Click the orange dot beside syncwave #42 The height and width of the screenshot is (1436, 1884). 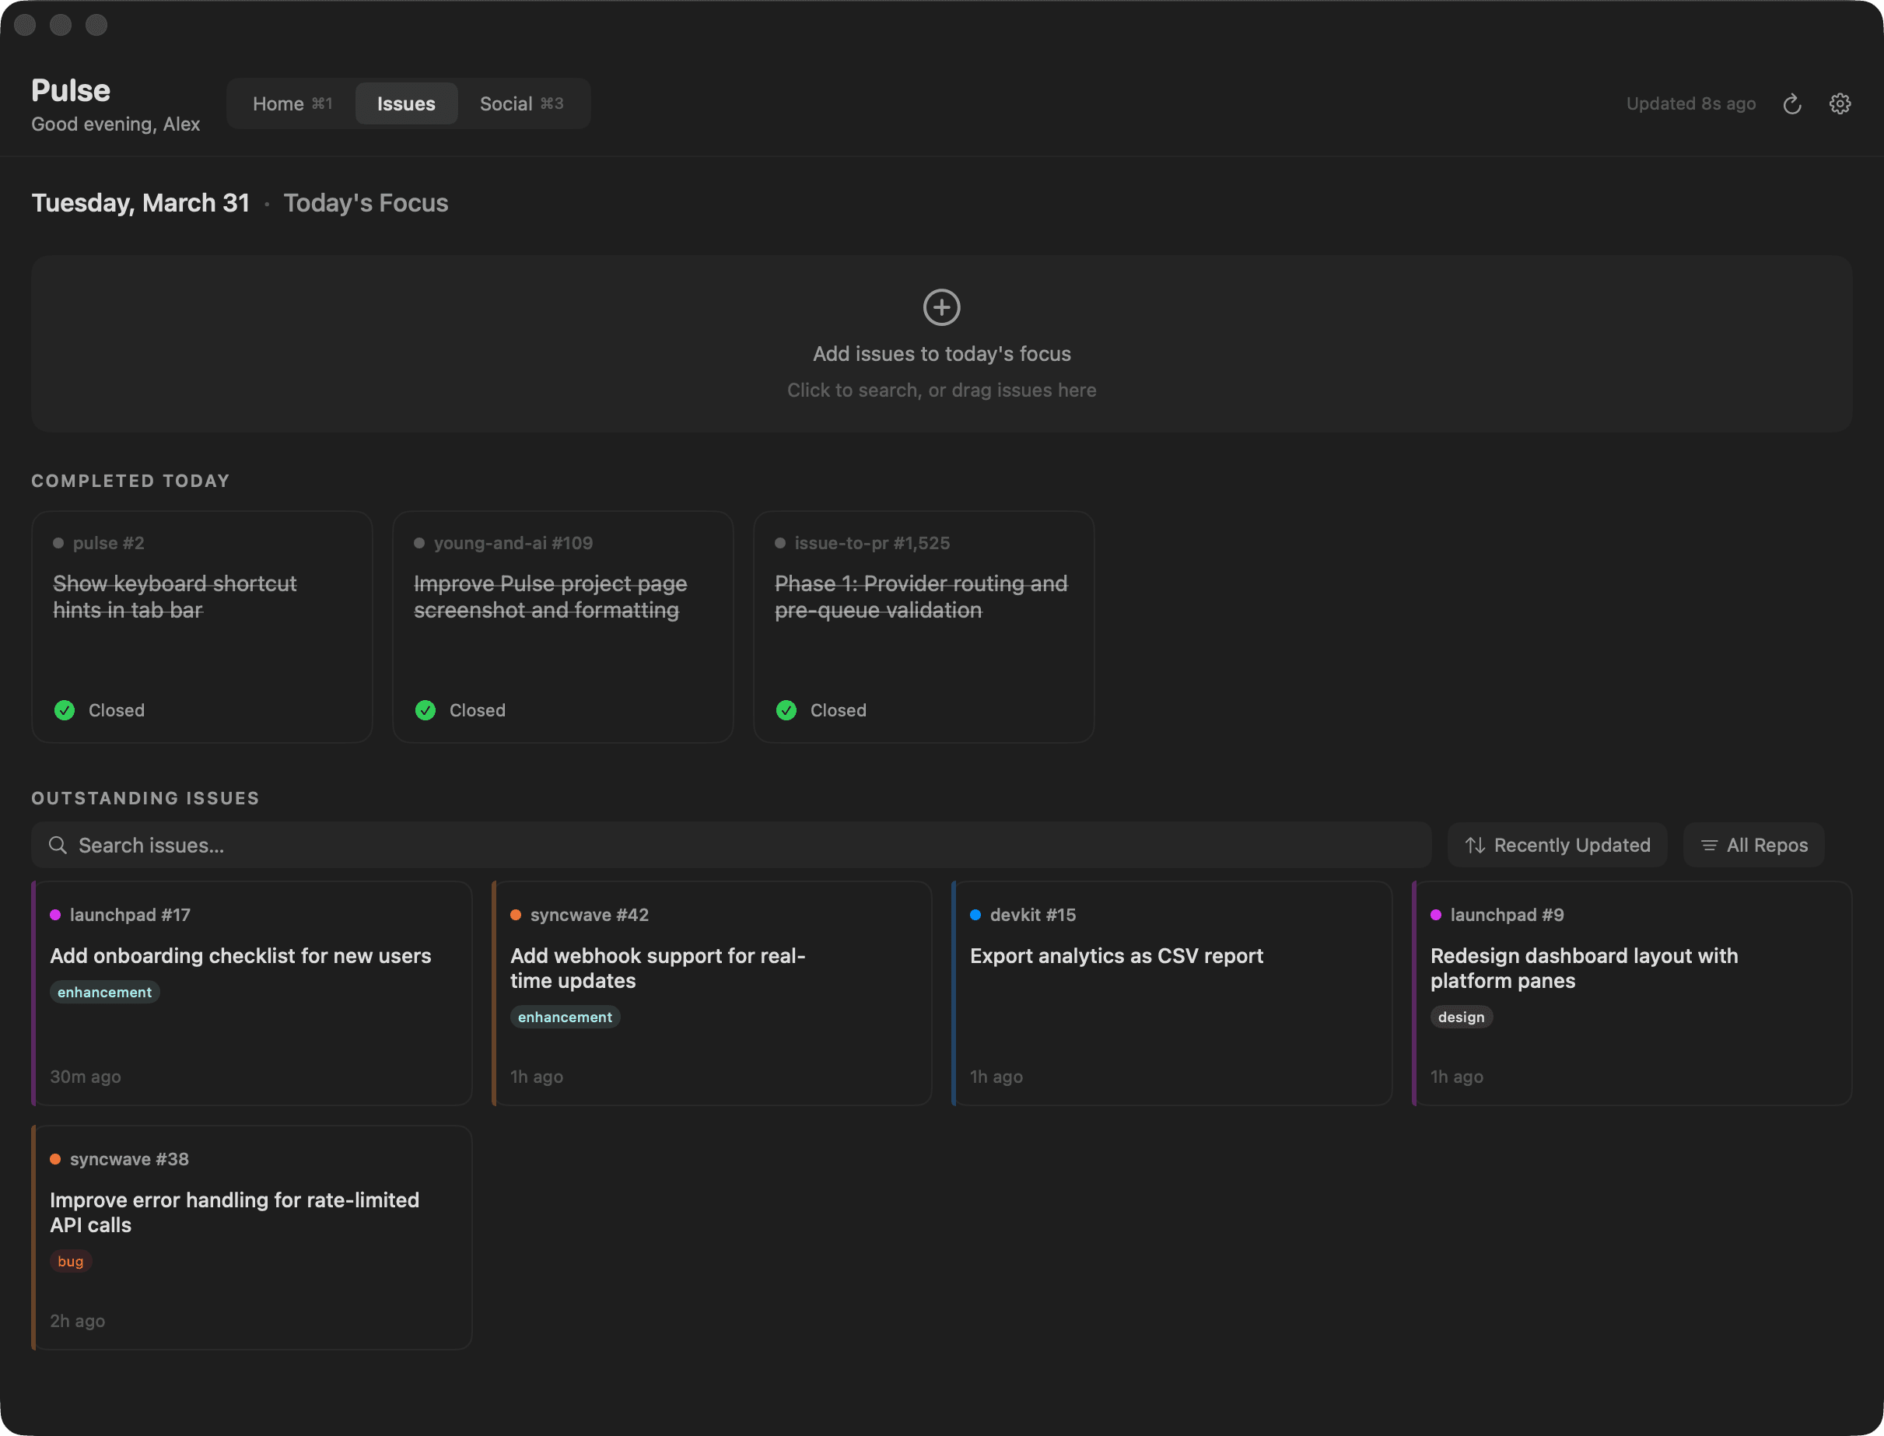point(516,915)
